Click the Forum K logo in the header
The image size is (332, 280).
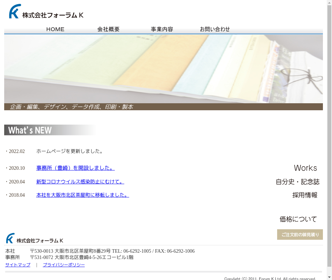pos(46,12)
